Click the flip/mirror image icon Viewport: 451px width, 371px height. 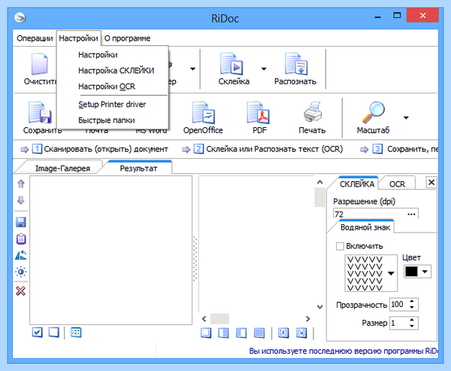(x=21, y=255)
